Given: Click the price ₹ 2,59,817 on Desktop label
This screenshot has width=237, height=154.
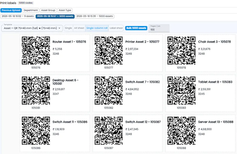Looking at the screenshot, I should point(59,89).
